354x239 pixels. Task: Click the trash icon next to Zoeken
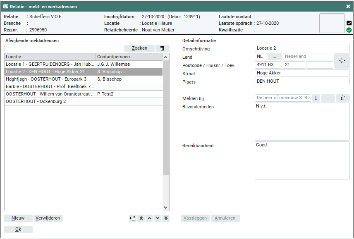[x=162, y=48]
